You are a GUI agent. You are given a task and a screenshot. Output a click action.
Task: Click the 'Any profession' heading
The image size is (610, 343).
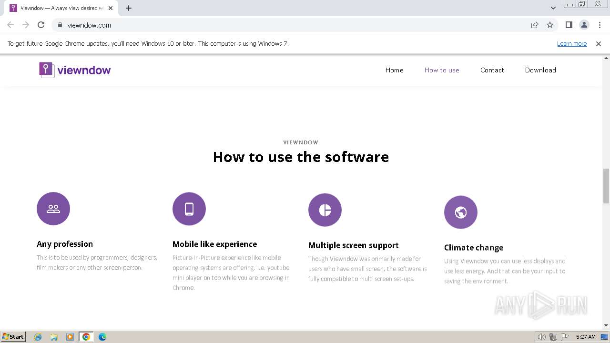(x=65, y=244)
